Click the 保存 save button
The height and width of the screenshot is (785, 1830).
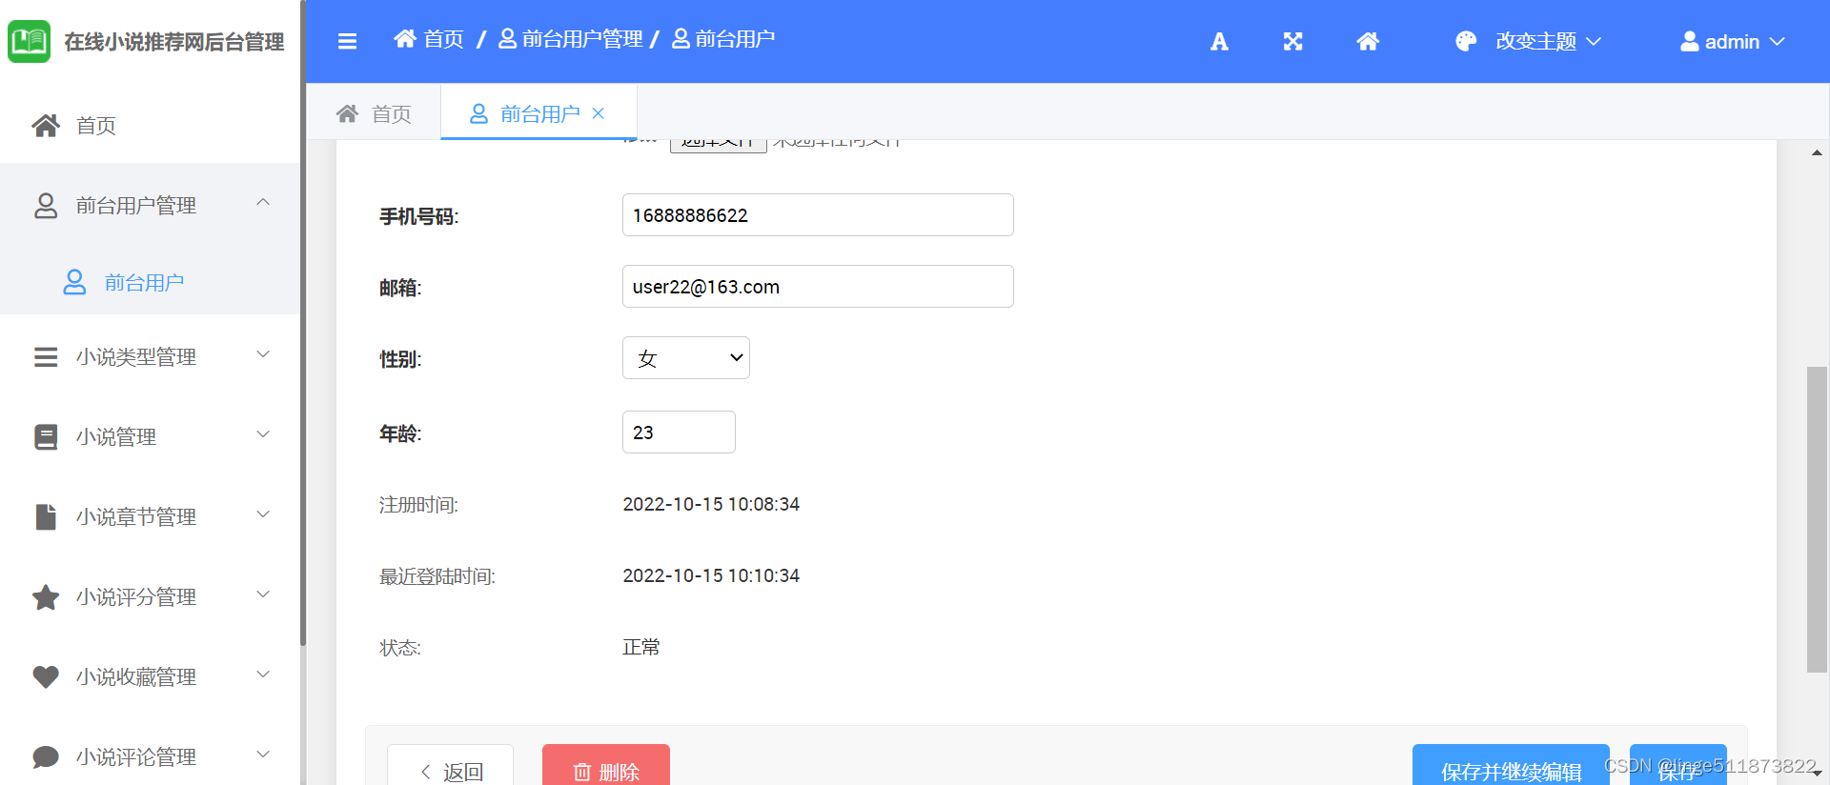pyautogui.click(x=1677, y=765)
